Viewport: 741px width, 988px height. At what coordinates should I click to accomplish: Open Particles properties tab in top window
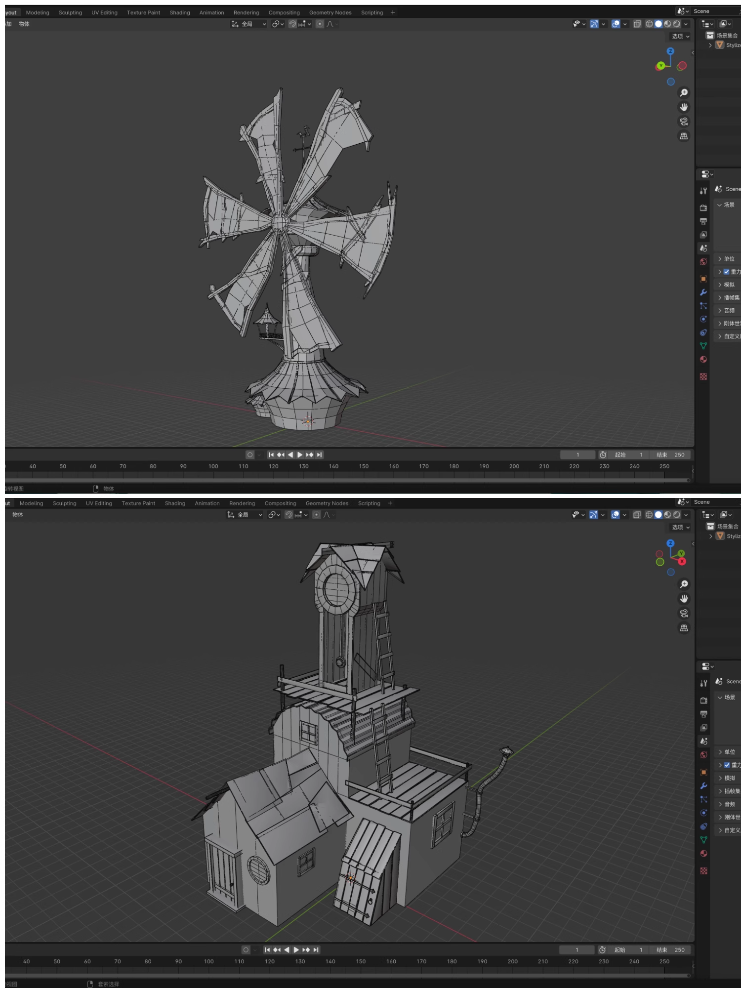pos(703,306)
